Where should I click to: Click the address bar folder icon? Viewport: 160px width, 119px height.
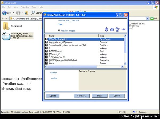(x=11, y=19)
